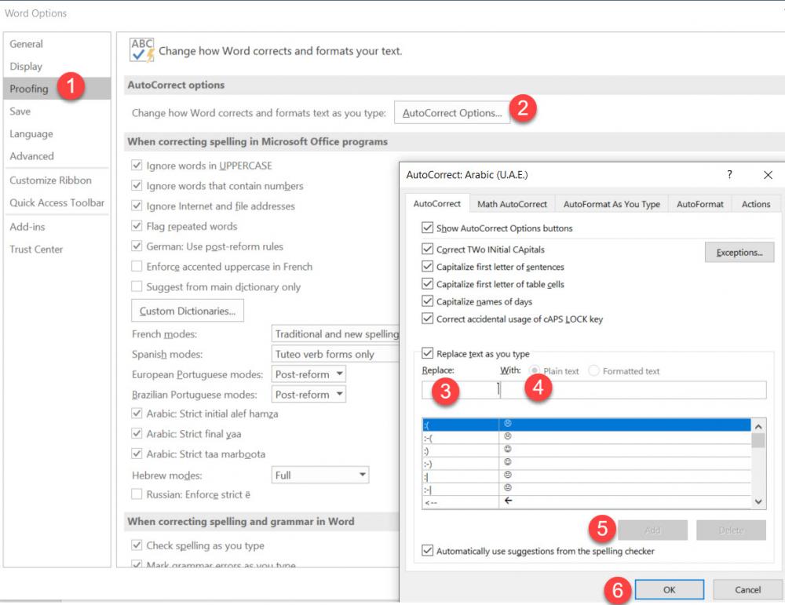Confirm AutoCorrect dialog with OK
Image resolution: width=785 pixels, height=605 pixels.
[670, 589]
